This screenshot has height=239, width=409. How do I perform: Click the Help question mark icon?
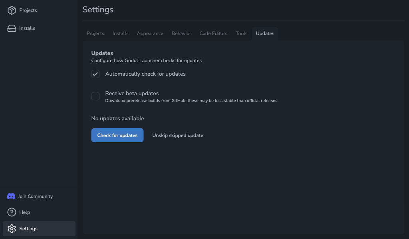click(x=12, y=212)
